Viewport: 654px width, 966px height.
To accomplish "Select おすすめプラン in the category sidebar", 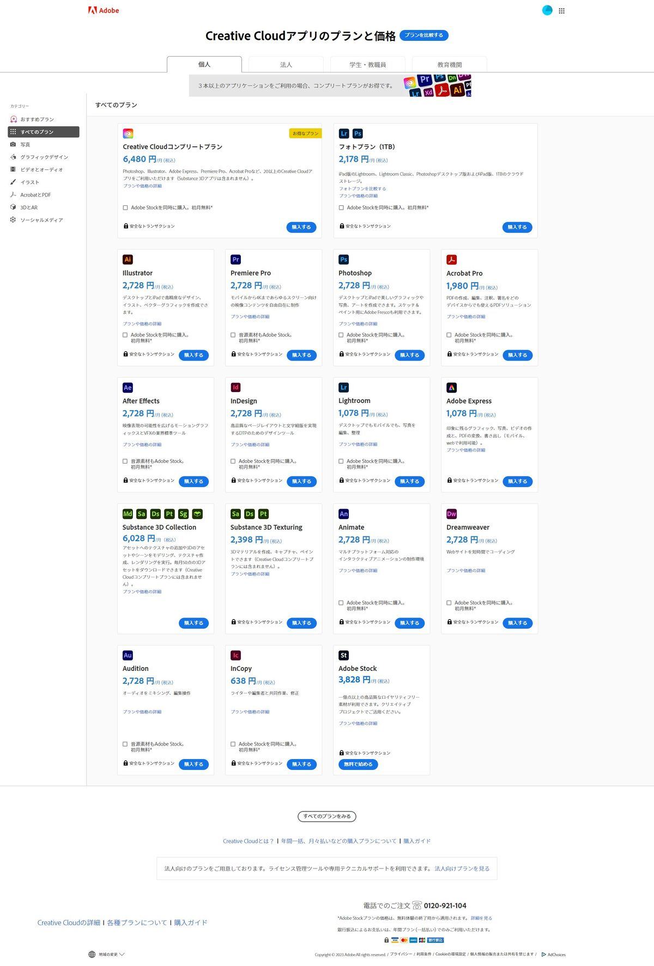I will (44, 119).
